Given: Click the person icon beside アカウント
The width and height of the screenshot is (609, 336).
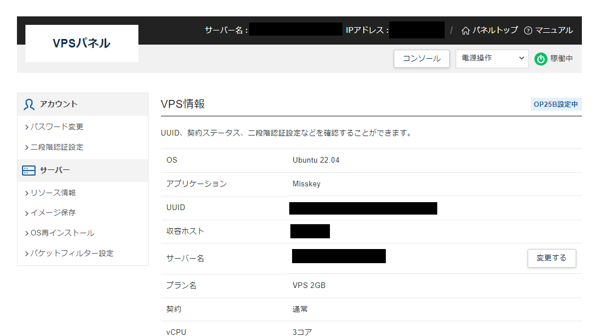Looking at the screenshot, I should (28, 104).
